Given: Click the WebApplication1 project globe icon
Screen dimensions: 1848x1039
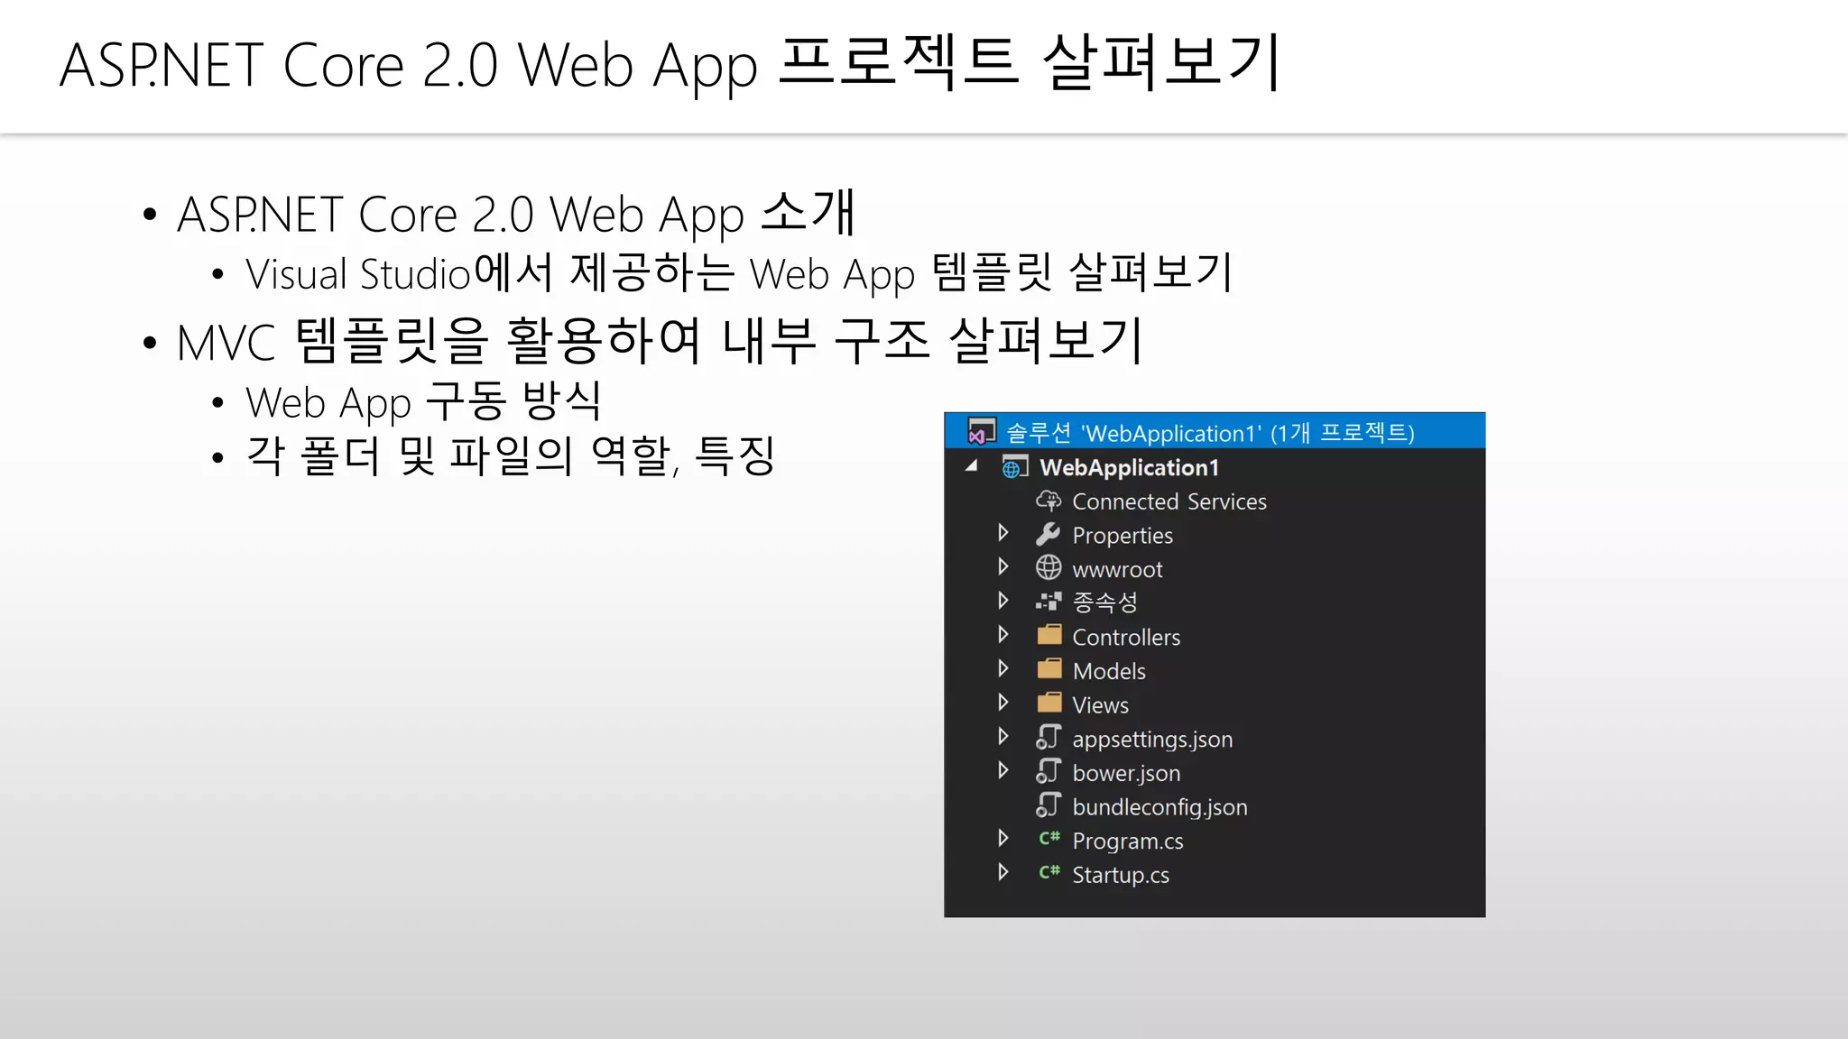Looking at the screenshot, I should pos(1014,467).
